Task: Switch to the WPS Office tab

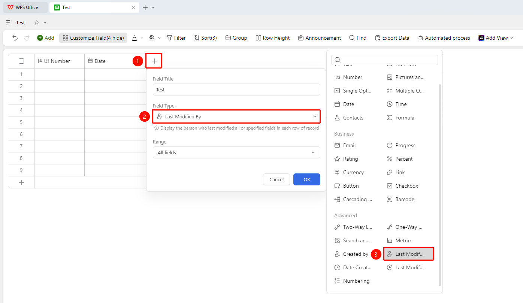Action: tap(25, 7)
